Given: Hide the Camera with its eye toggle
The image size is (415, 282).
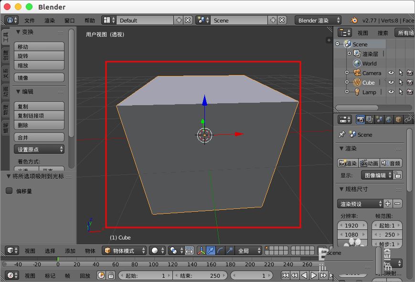Looking at the screenshot, I should click(x=391, y=73).
